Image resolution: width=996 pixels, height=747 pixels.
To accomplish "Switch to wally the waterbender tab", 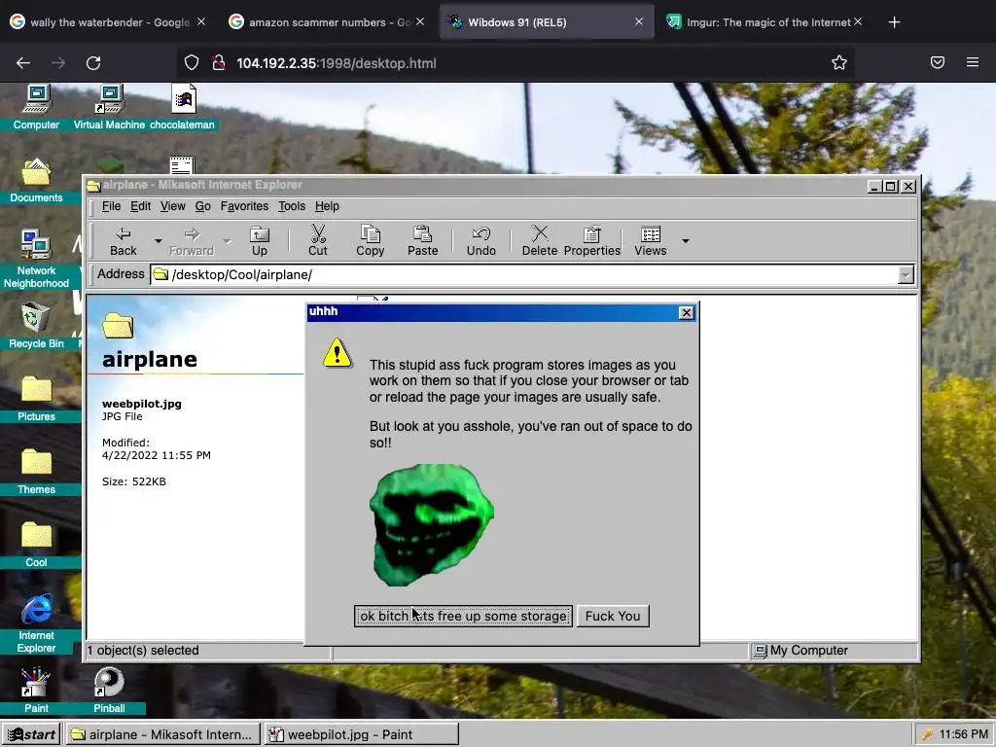I will click(x=109, y=22).
